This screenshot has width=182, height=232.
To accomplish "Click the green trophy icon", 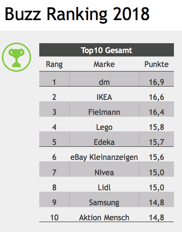I will click(x=16, y=57).
